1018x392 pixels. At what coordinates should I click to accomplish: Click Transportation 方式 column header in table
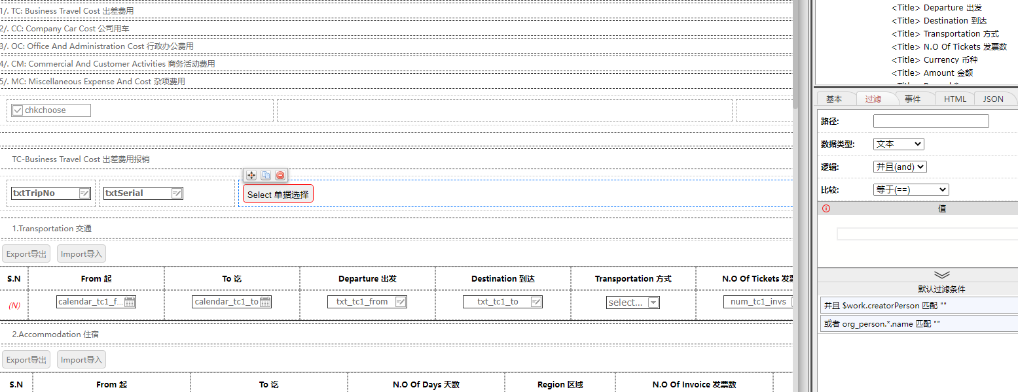point(633,279)
